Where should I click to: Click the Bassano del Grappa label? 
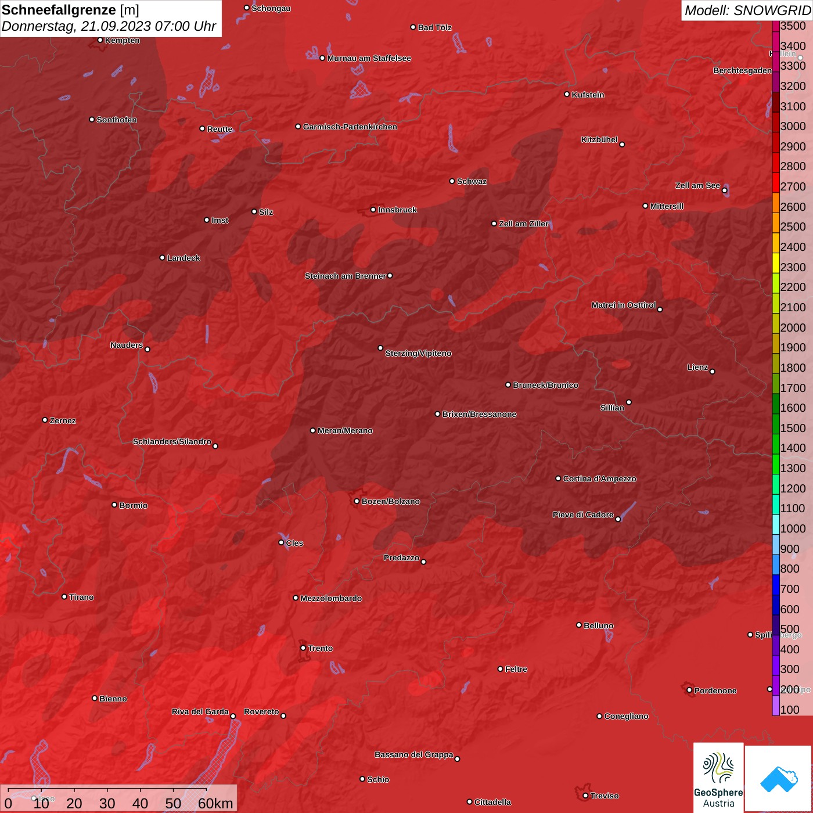[x=414, y=754]
